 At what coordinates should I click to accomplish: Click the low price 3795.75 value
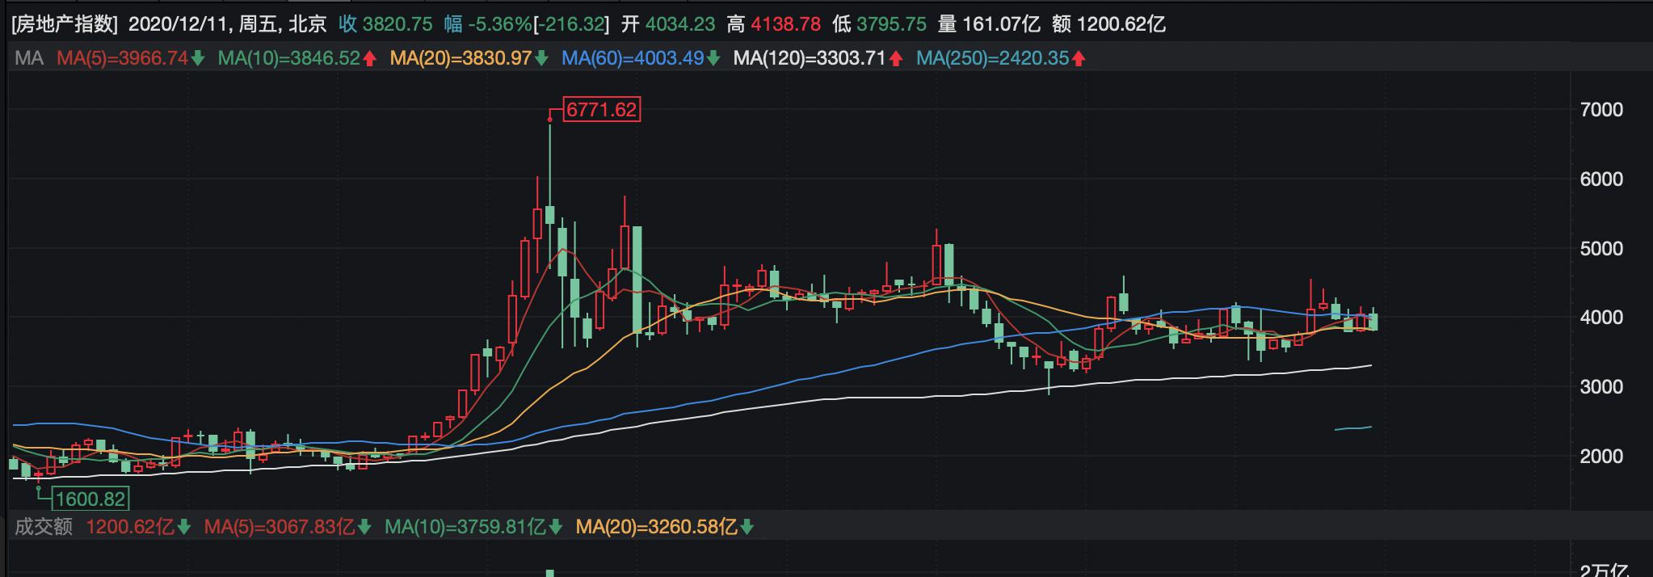[891, 24]
